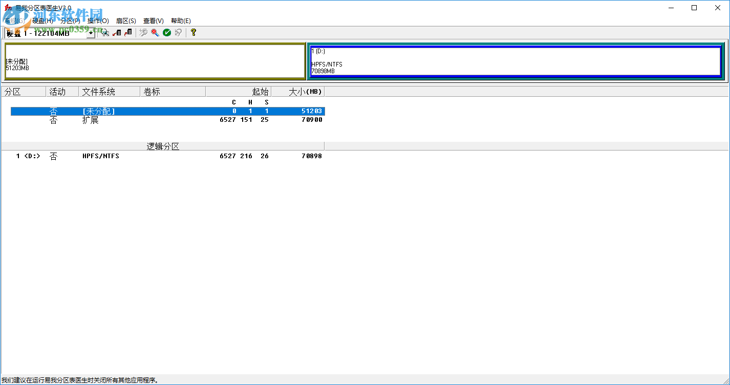Click the yellow question mark help icon
The height and width of the screenshot is (385, 730).
pos(193,32)
